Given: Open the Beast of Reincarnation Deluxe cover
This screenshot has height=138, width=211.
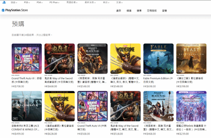Looking at the screenshot, I should 191,59.
